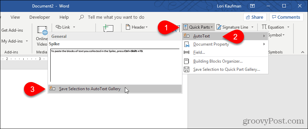Click the Document Property icon

point(187,44)
